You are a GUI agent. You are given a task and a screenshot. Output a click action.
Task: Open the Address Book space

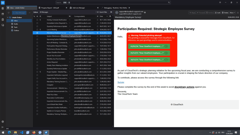(x=3, y=8)
